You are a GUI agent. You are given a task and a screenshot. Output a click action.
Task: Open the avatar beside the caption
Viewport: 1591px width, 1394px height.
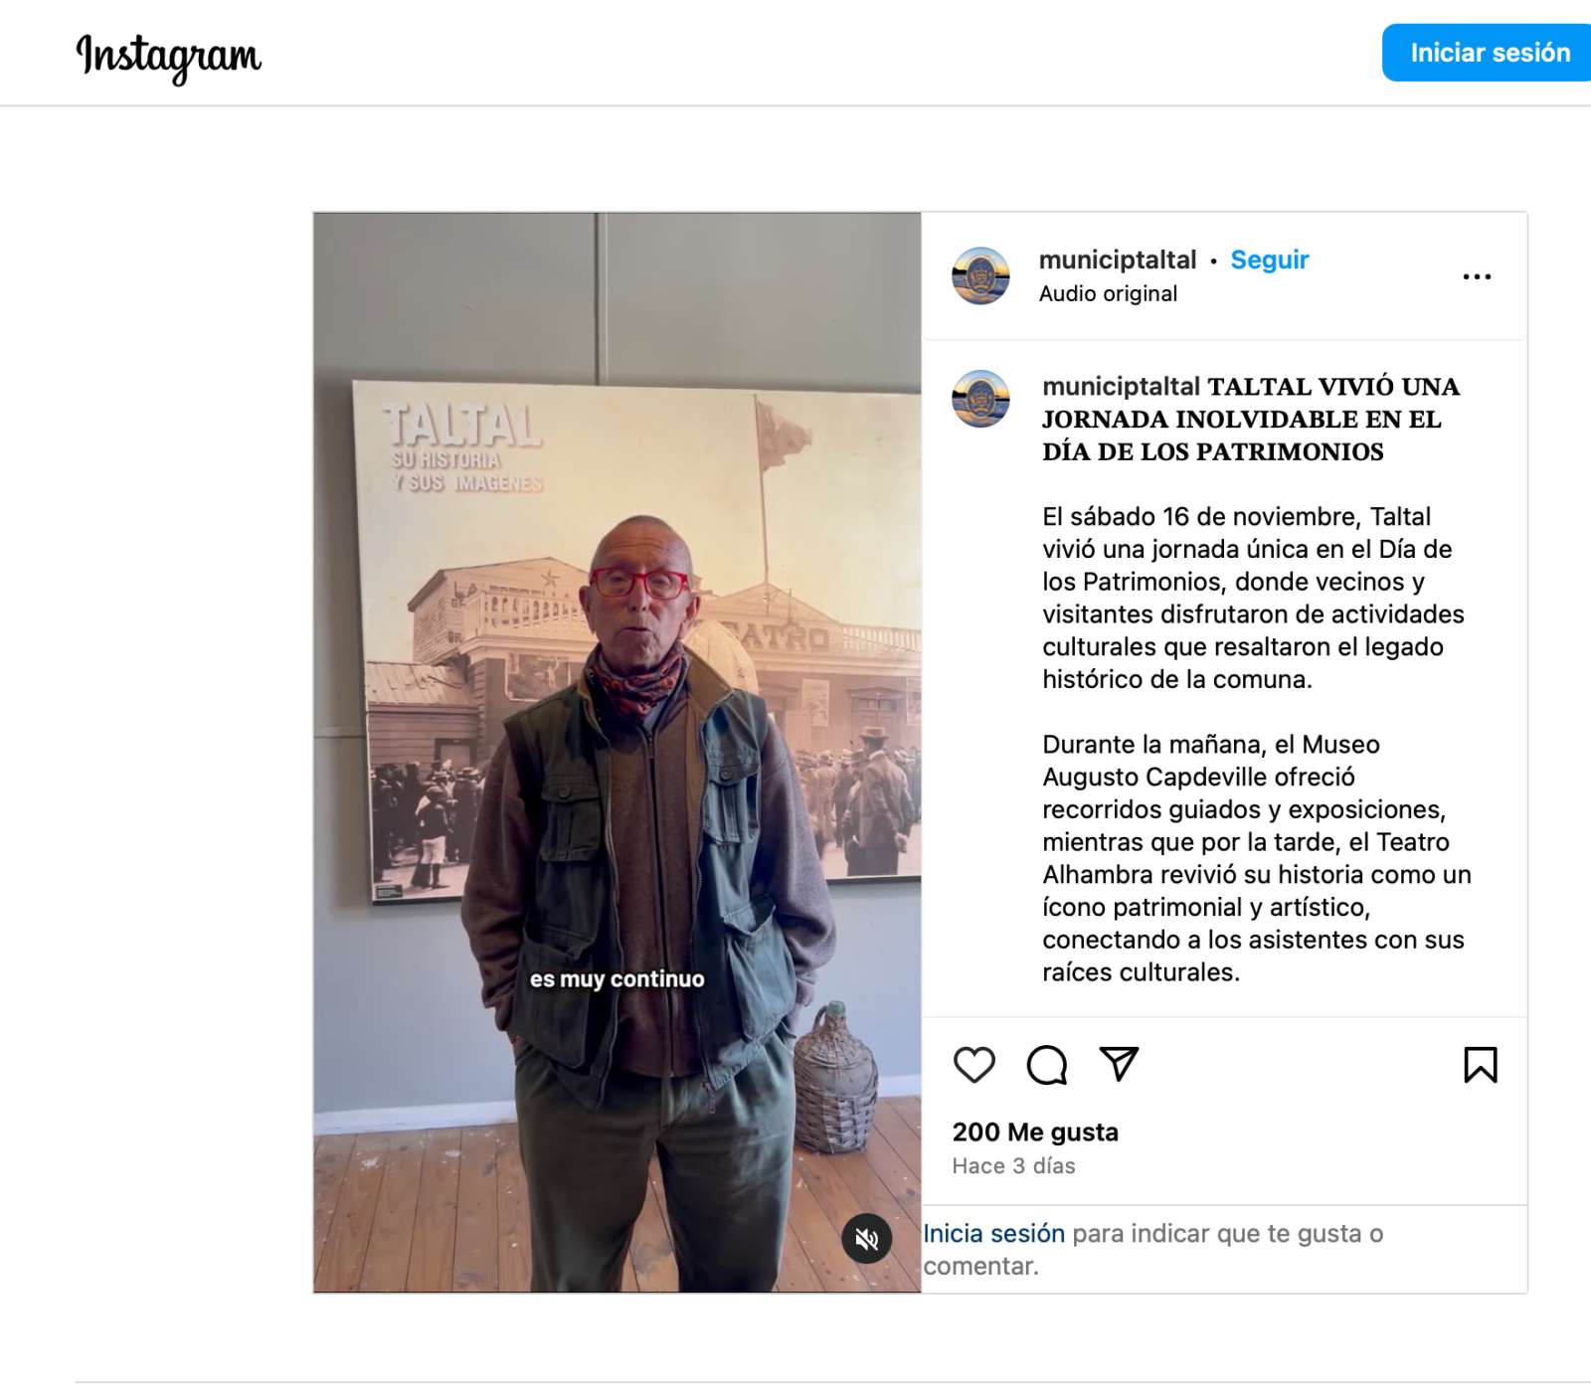pos(980,399)
